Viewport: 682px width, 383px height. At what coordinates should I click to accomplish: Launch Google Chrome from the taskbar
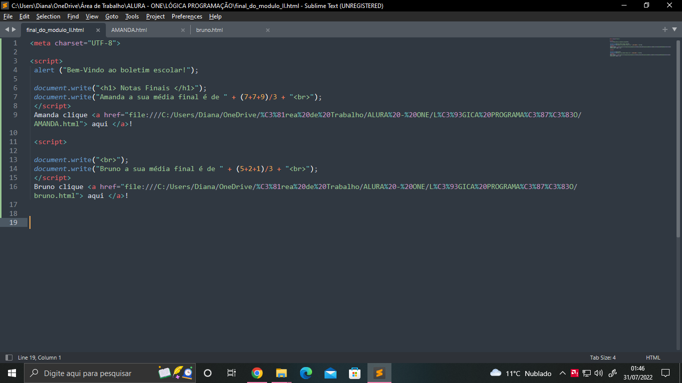(x=257, y=373)
